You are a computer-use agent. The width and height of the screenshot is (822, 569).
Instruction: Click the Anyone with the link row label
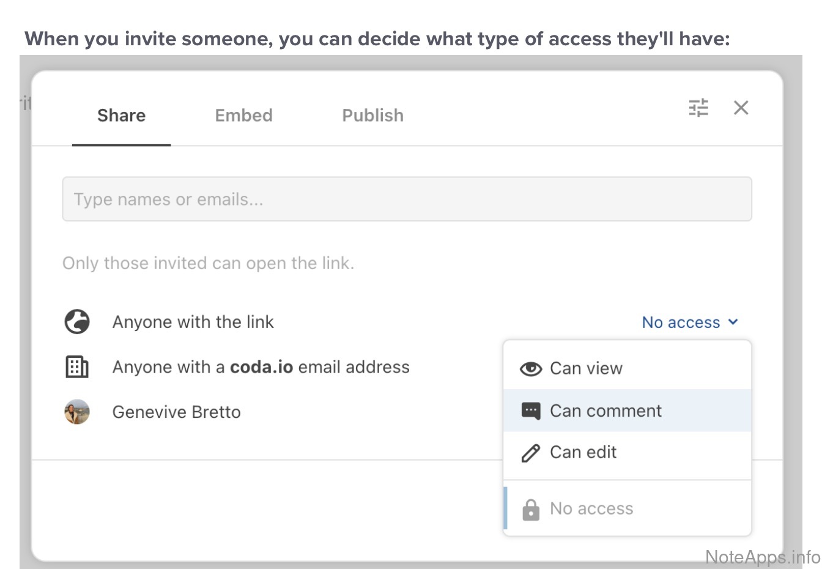[193, 322]
